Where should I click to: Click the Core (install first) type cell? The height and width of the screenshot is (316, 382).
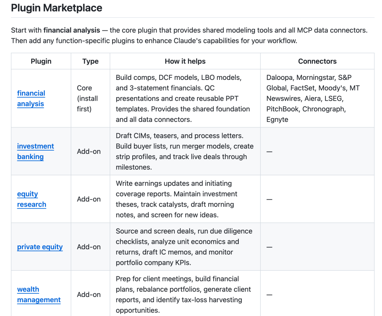coord(87,98)
